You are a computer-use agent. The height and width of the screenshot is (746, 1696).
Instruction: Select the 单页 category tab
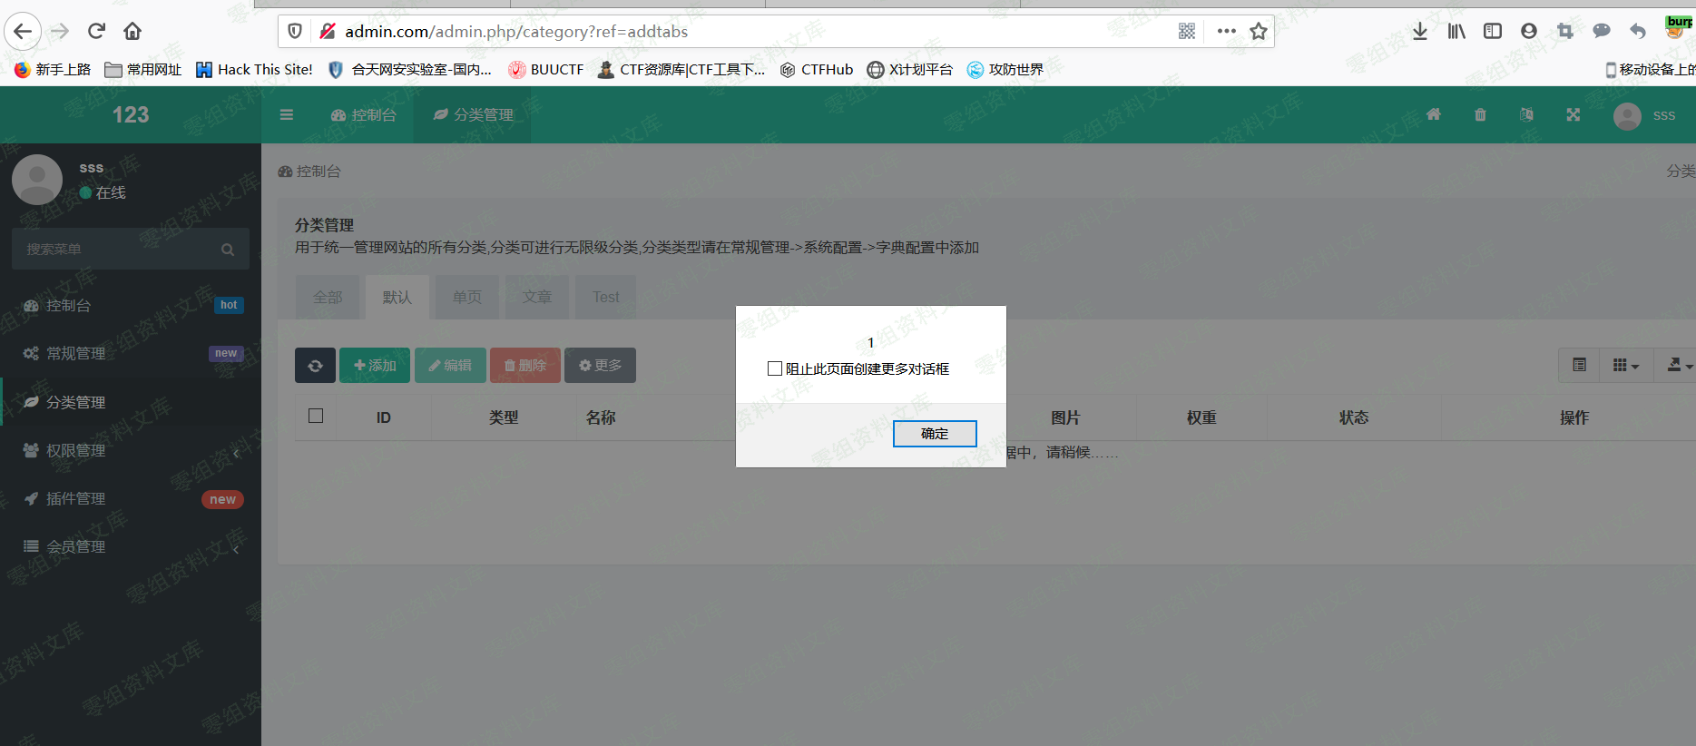pyautogui.click(x=467, y=297)
